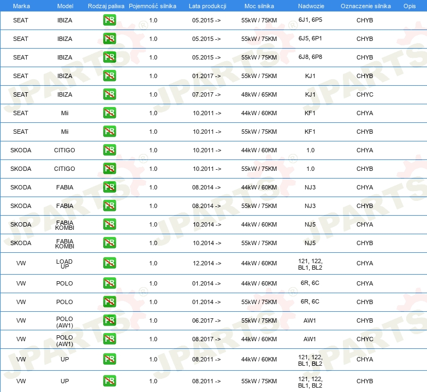
Task: Click the first NJ5 body code cell
Action: pyautogui.click(x=310, y=224)
